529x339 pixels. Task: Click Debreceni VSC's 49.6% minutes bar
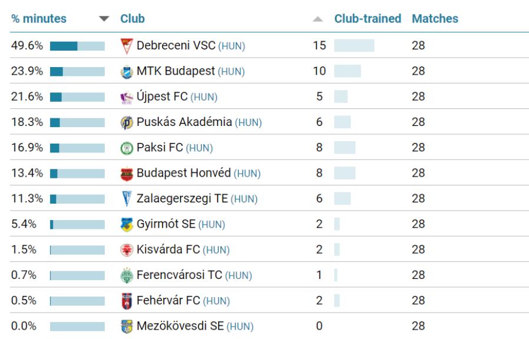click(x=77, y=46)
